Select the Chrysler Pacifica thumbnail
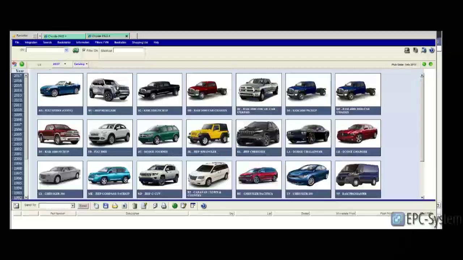The height and width of the screenshot is (260, 463). 259,179
